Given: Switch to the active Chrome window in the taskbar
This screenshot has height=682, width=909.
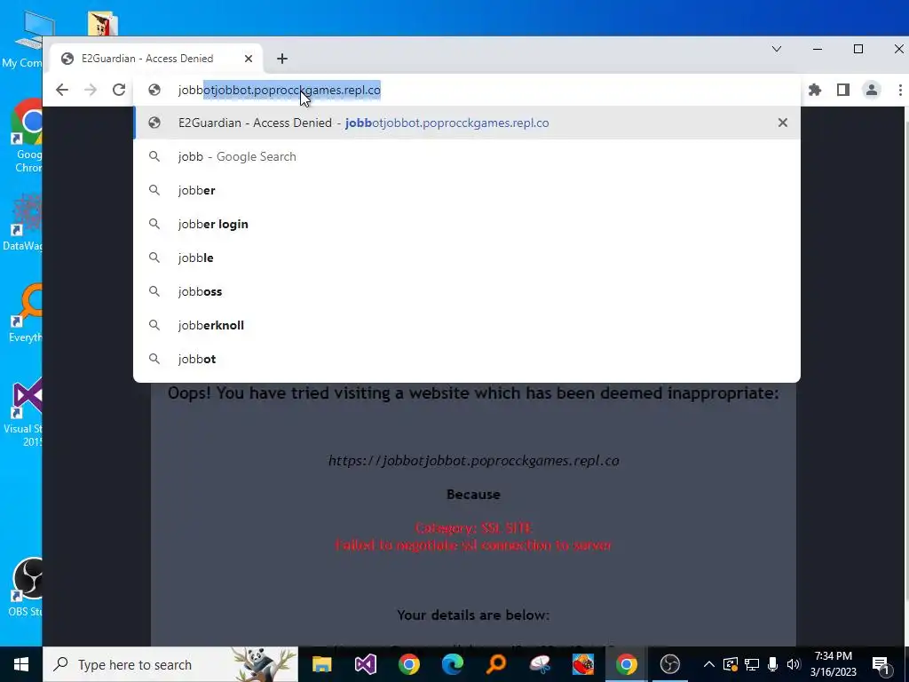Looking at the screenshot, I should (627, 664).
